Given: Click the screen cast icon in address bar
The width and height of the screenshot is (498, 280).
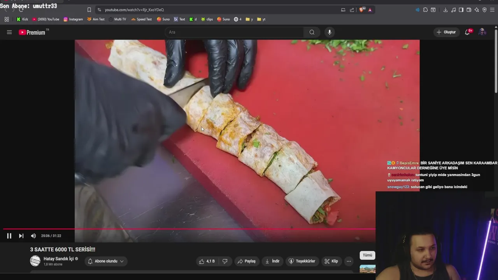Looking at the screenshot, I should [x=343, y=10].
